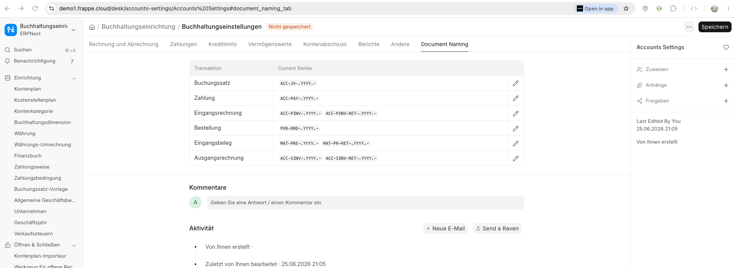Collapse the Öffnen & Schließen section
The image size is (735, 268).
(74, 245)
